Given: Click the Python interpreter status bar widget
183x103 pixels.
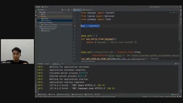Looking at the screenshot, I should point(170,97).
